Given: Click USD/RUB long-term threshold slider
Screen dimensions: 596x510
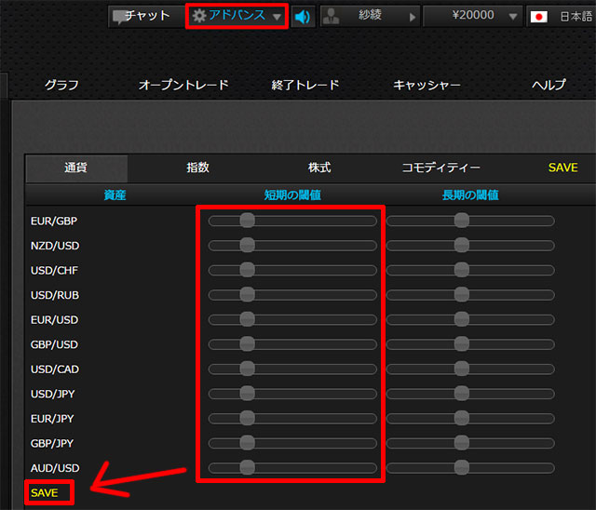Looking at the screenshot, I should [x=470, y=295].
